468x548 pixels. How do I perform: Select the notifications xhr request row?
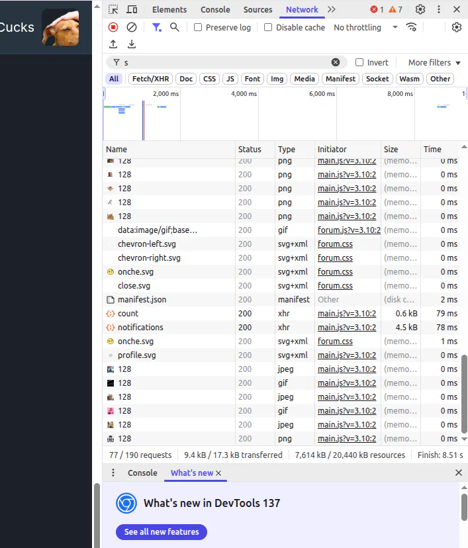click(282, 328)
